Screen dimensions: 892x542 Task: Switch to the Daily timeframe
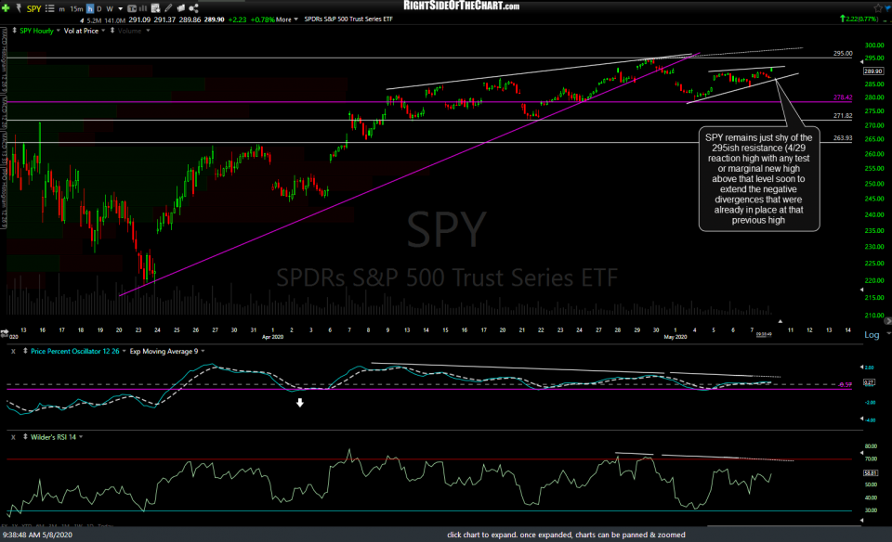pyautogui.click(x=98, y=7)
